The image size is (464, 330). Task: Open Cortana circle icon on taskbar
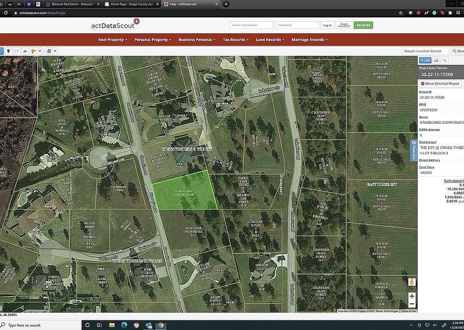pyautogui.click(x=87, y=325)
